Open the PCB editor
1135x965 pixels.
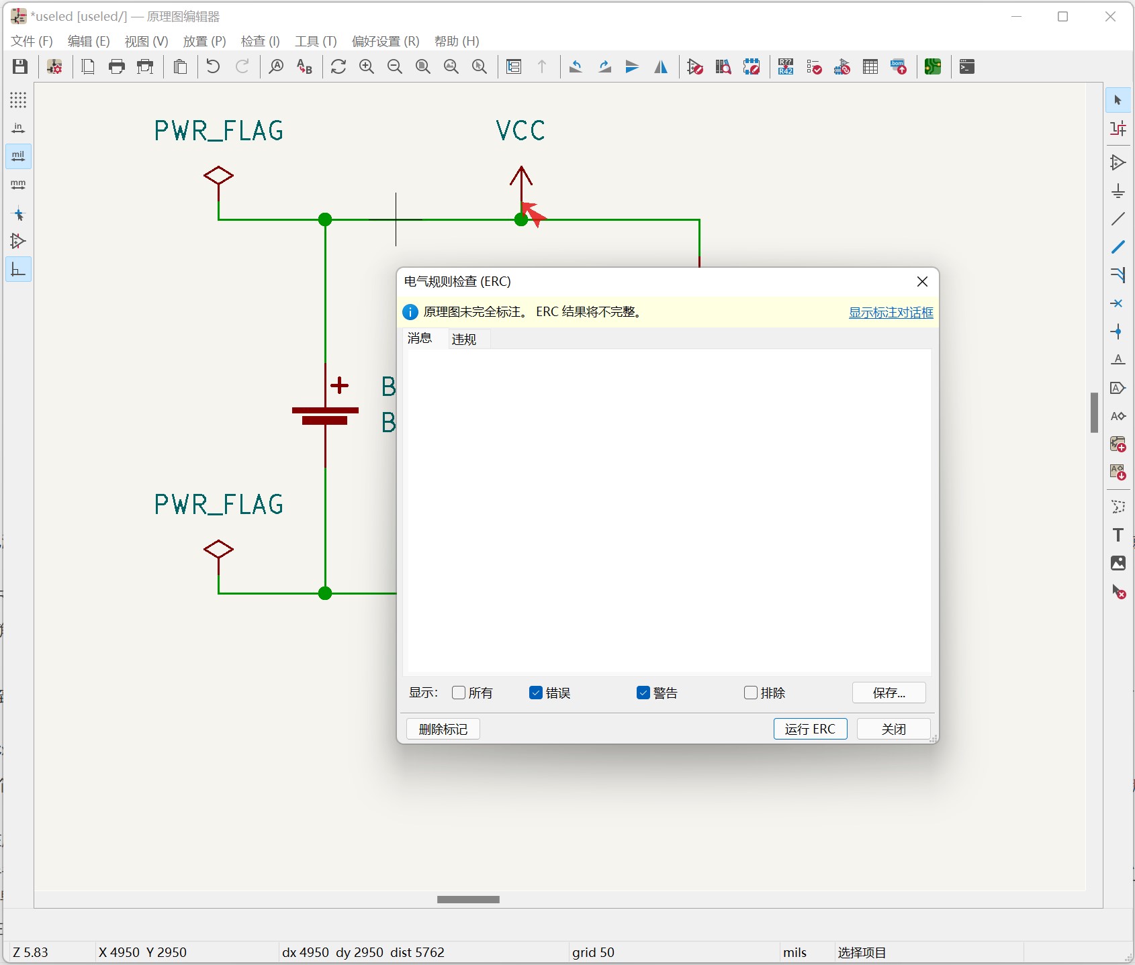click(x=933, y=66)
